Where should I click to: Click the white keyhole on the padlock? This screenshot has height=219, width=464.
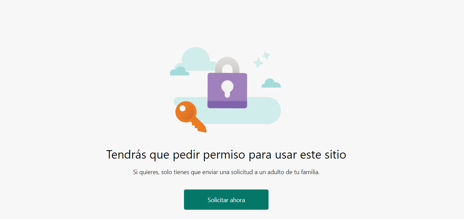[227, 89]
